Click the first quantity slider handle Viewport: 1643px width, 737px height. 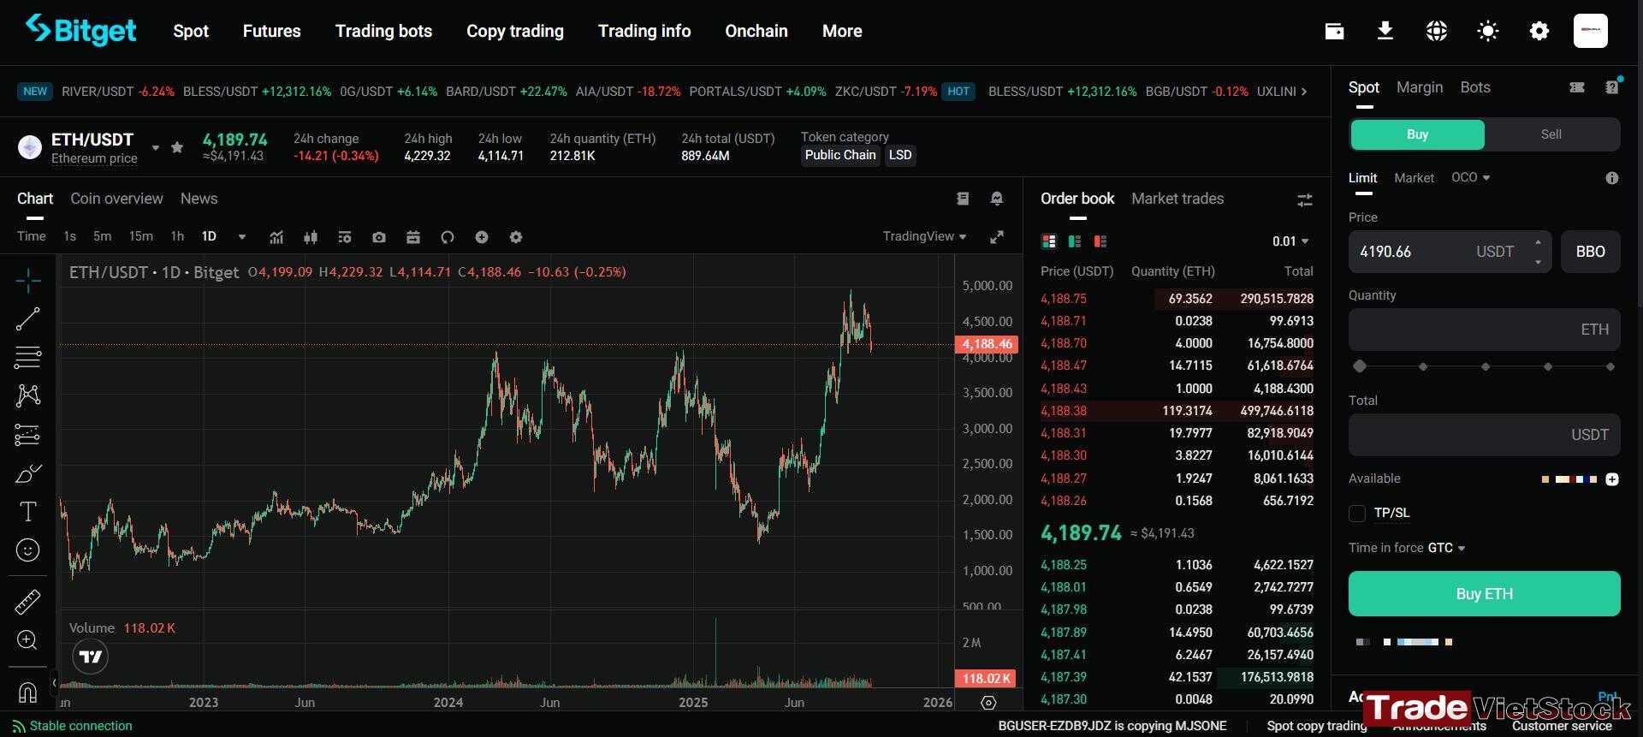(x=1359, y=366)
